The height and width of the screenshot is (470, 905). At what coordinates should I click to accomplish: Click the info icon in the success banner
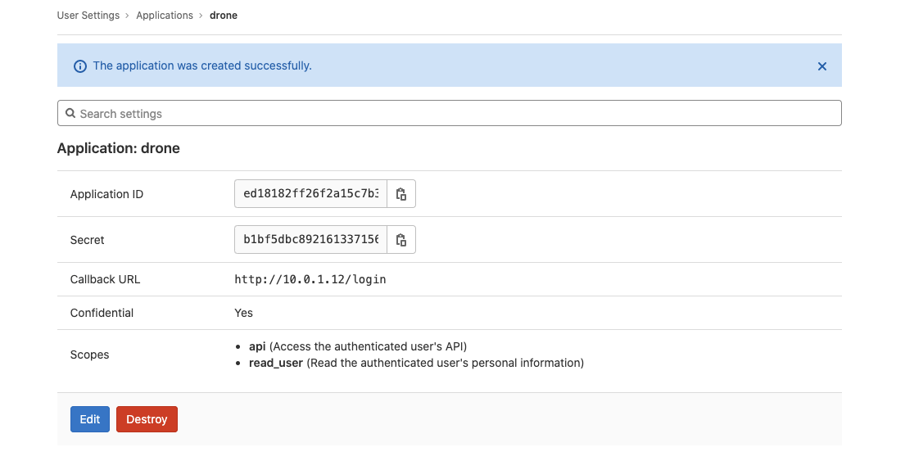(x=80, y=66)
